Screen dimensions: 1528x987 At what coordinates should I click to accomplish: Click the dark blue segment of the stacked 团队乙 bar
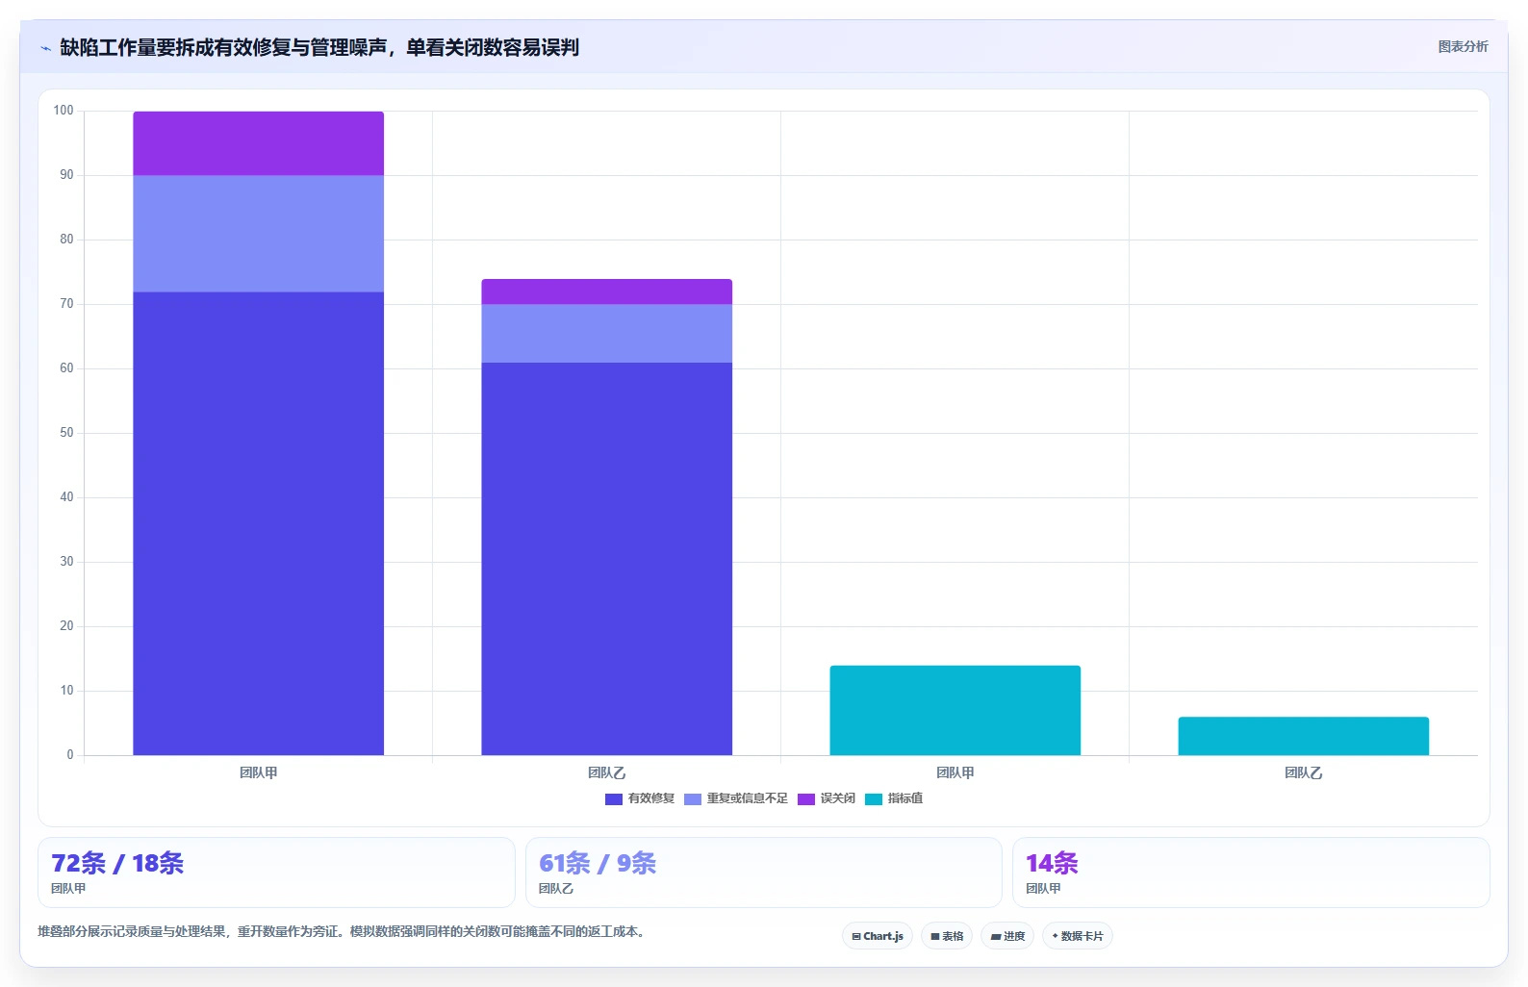607,559
